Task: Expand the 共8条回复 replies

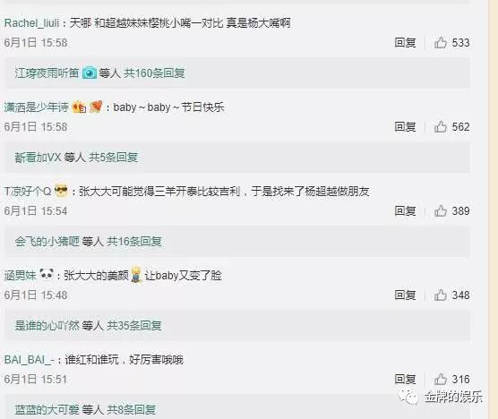Action: [131, 409]
